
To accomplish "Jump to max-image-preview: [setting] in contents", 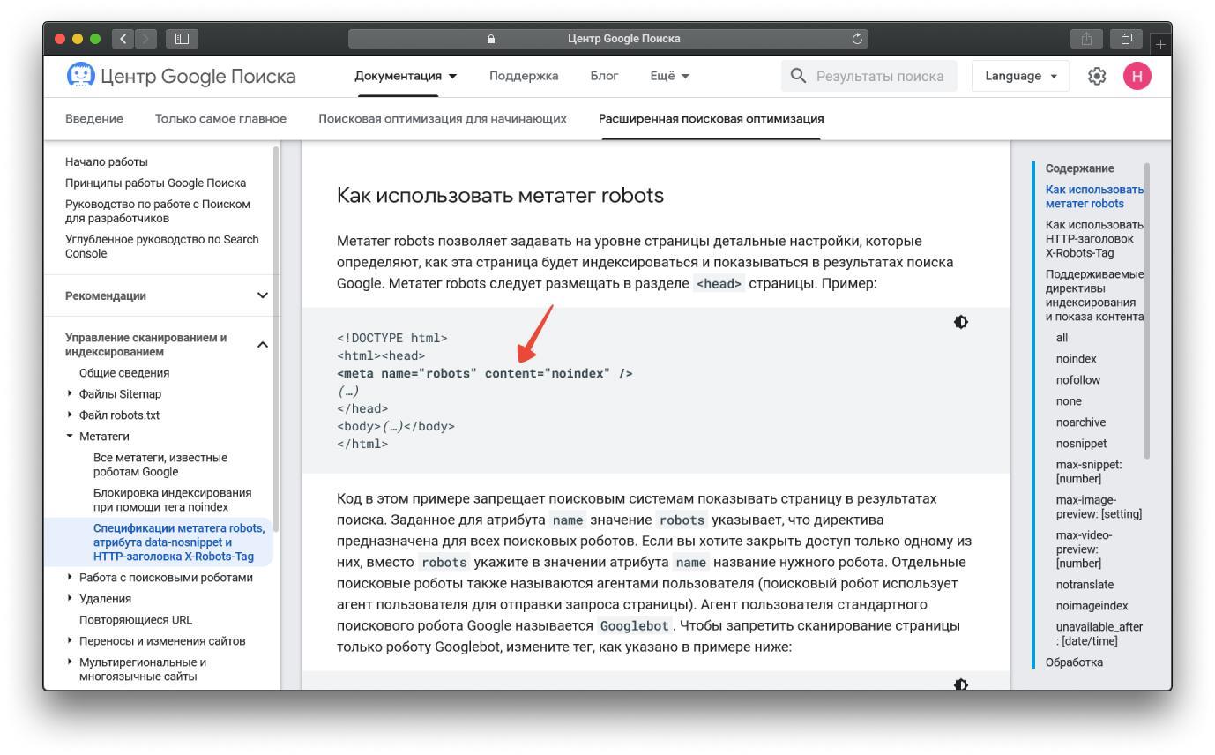I will (1099, 507).
